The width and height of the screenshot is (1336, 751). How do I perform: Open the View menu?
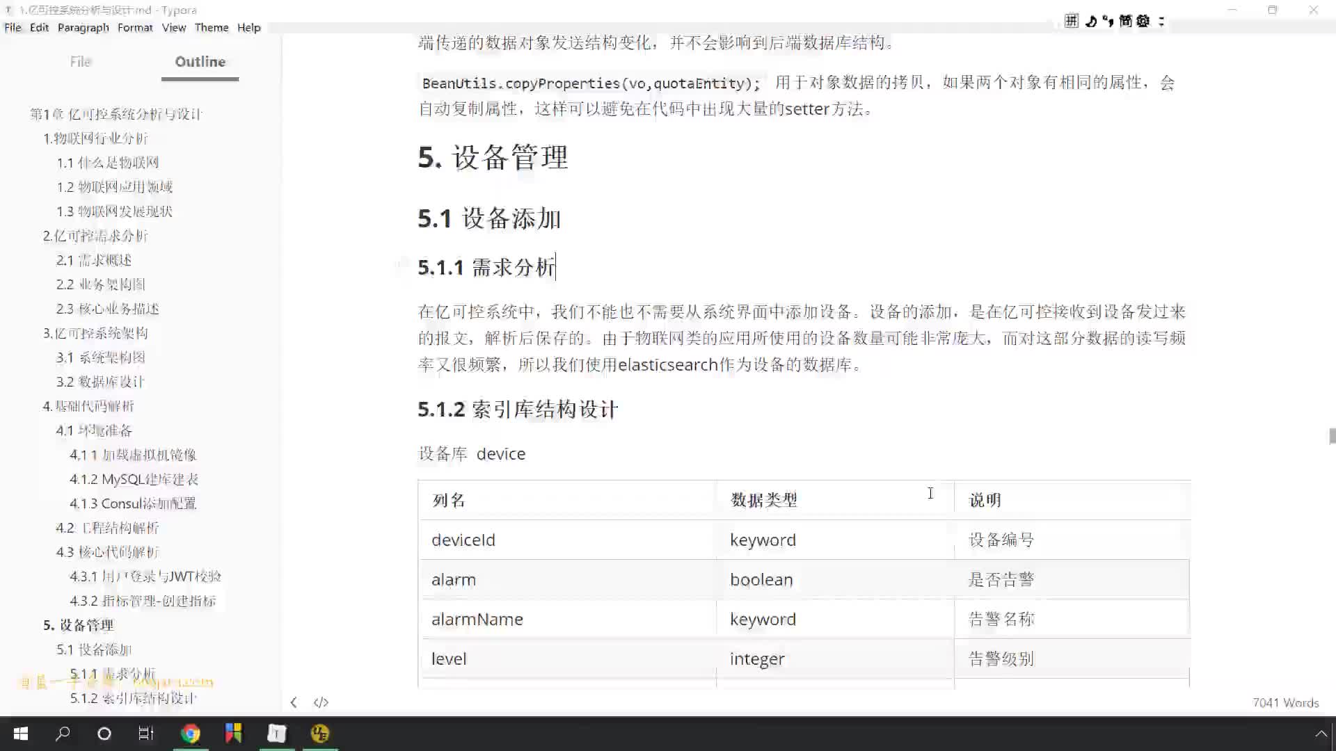pyautogui.click(x=174, y=27)
